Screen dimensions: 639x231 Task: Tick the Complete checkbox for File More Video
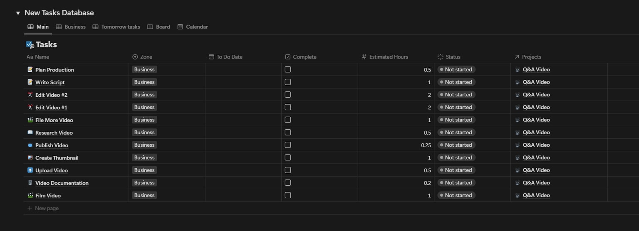[x=288, y=120]
